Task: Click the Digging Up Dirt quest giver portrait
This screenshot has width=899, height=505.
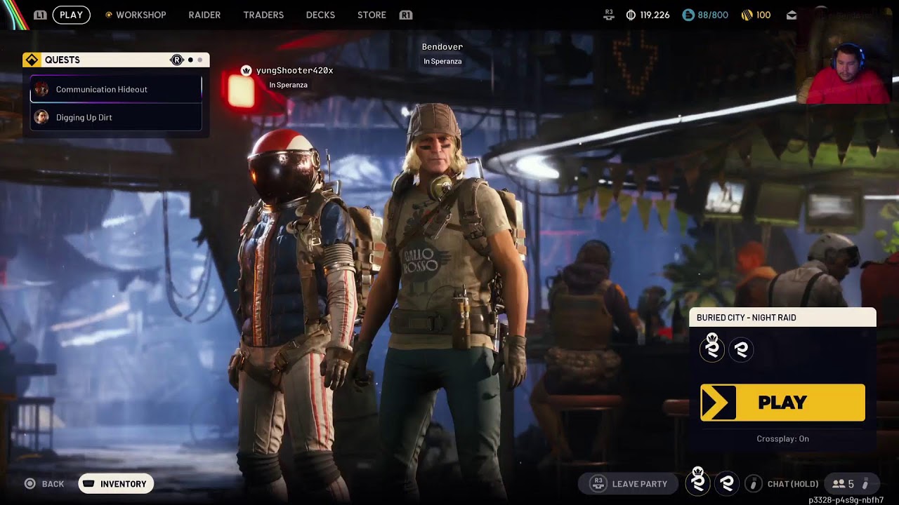Action: coord(41,117)
